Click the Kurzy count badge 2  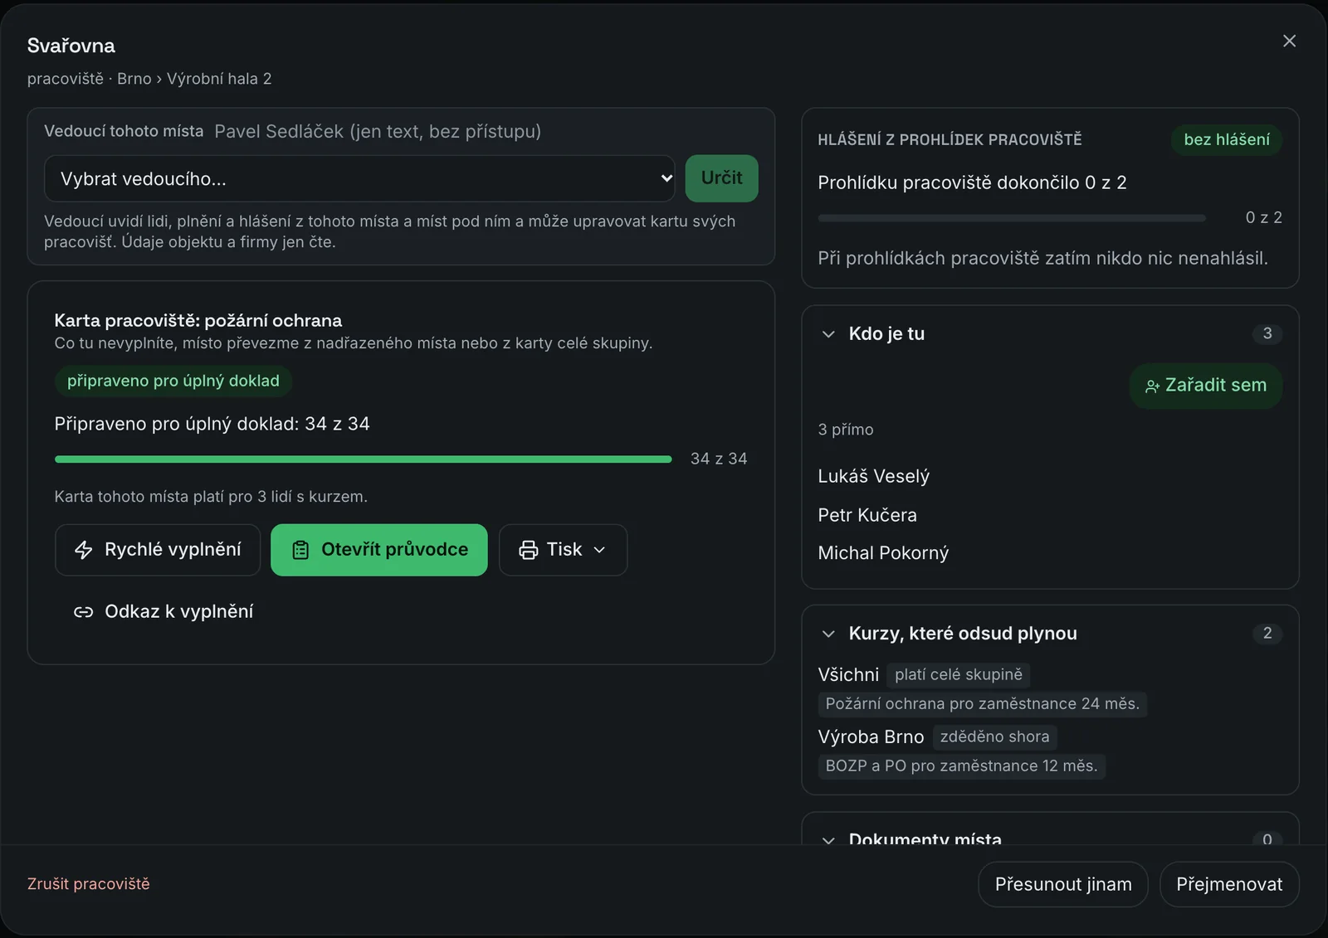click(x=1267, y=634)
